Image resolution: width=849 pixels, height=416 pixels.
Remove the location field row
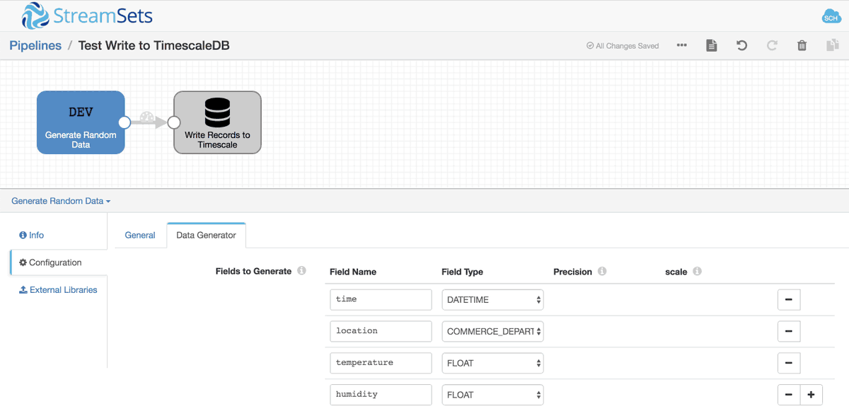coord(788,331)
